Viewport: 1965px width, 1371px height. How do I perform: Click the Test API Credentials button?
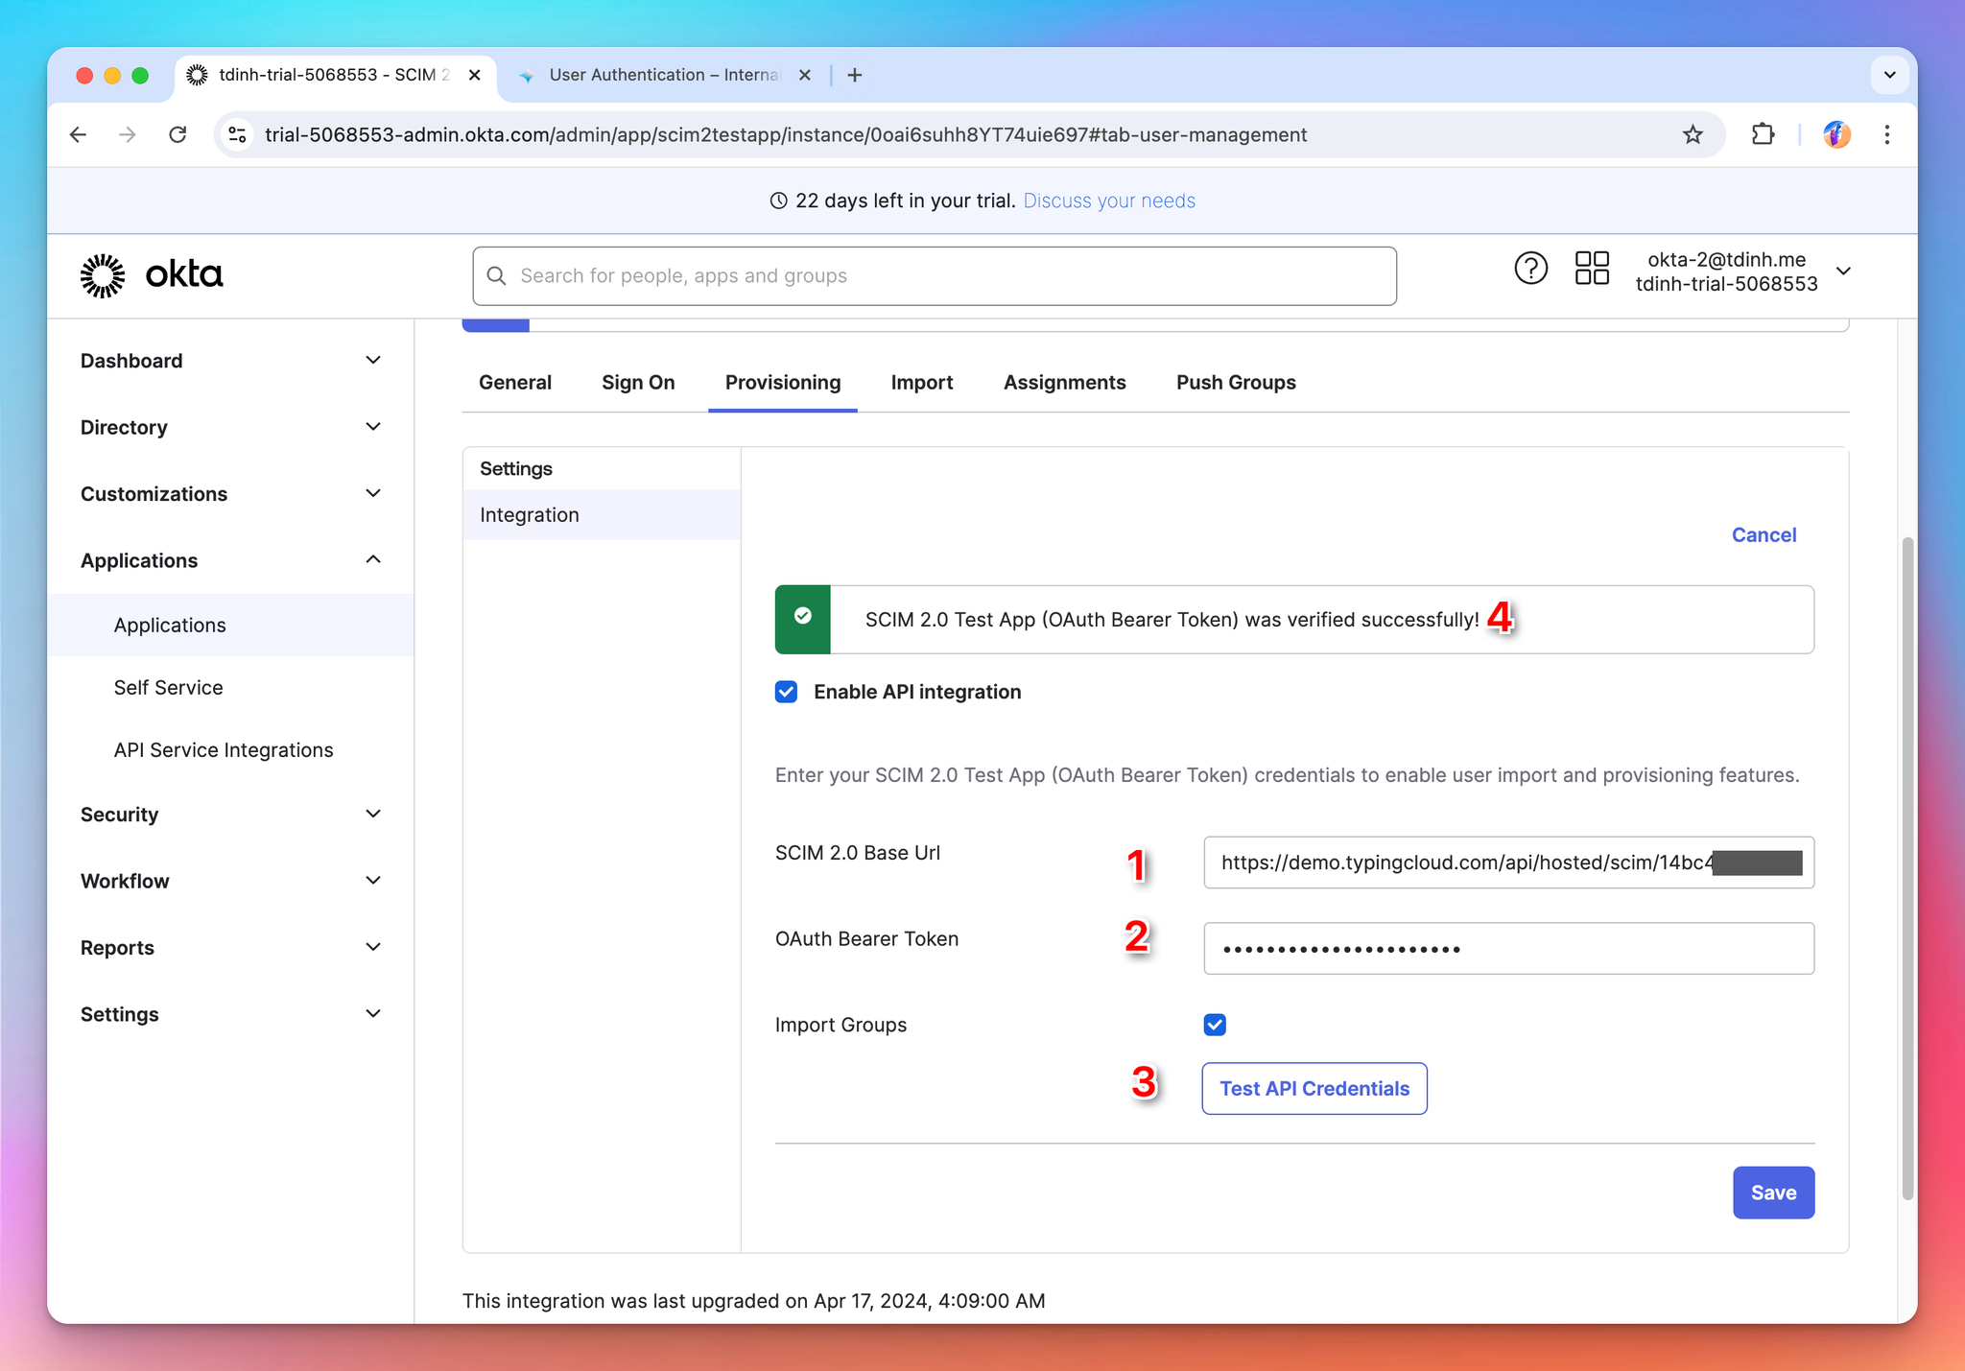(x=1314, y=1089)
